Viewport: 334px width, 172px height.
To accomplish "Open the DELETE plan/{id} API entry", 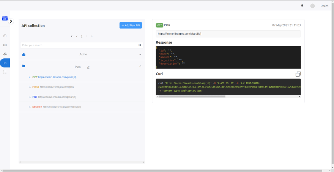I will (82, 107).
